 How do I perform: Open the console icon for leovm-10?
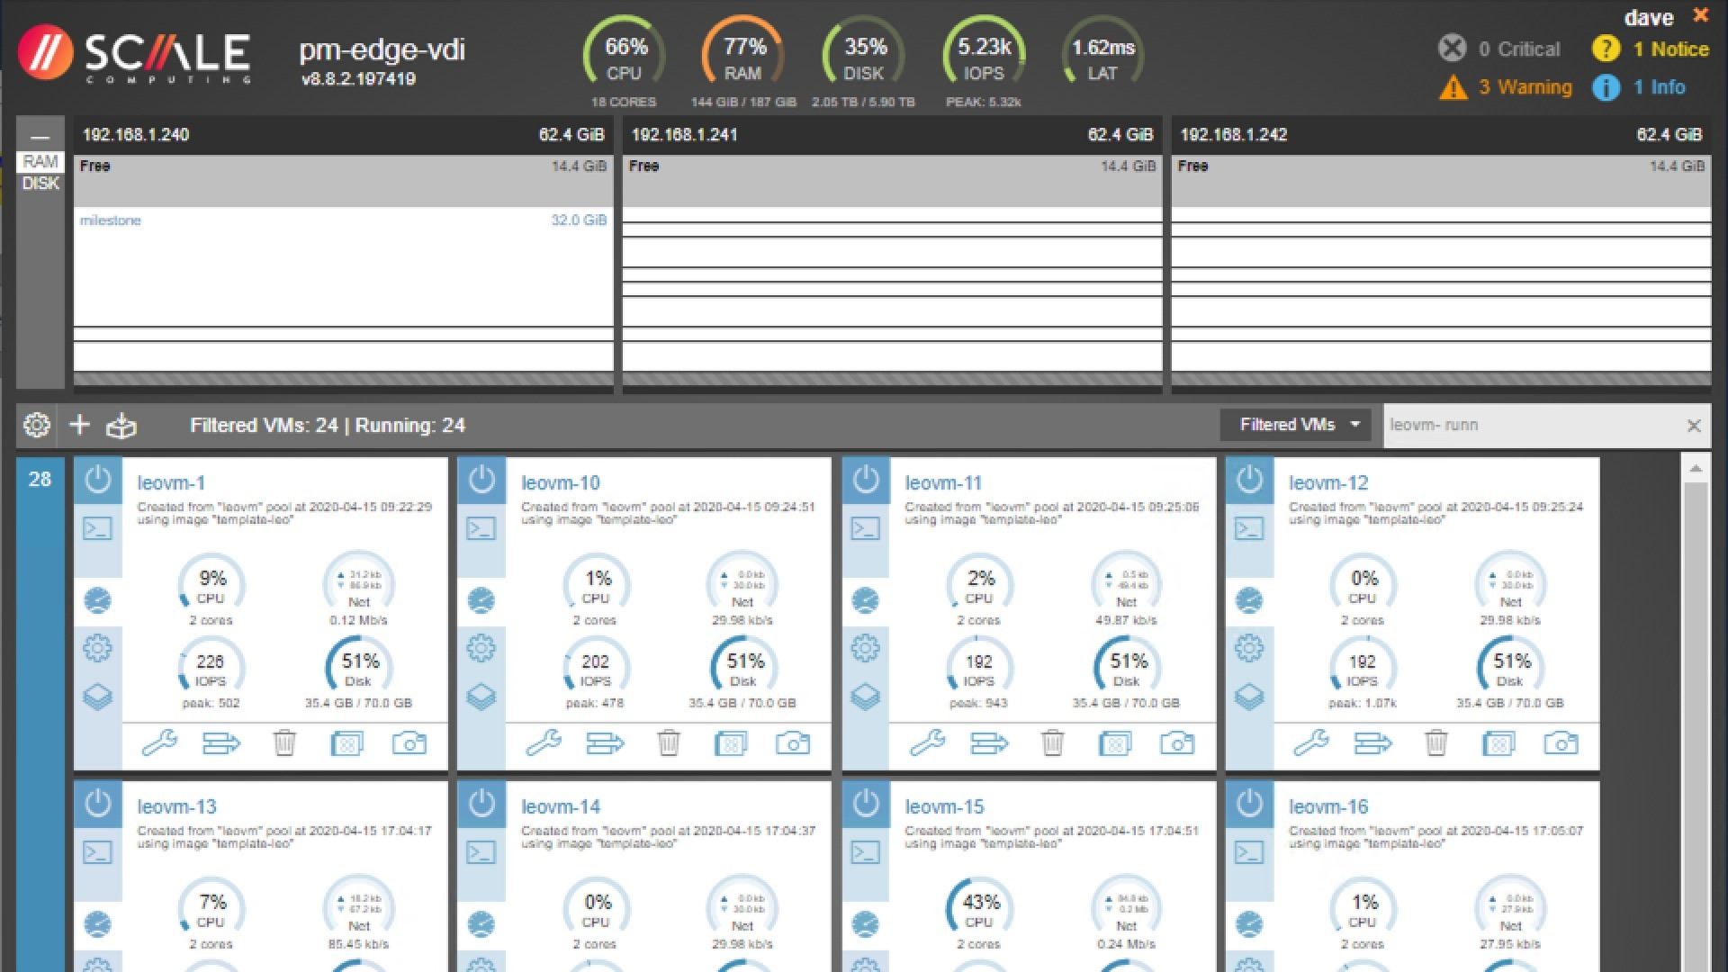tap(481, 528)
